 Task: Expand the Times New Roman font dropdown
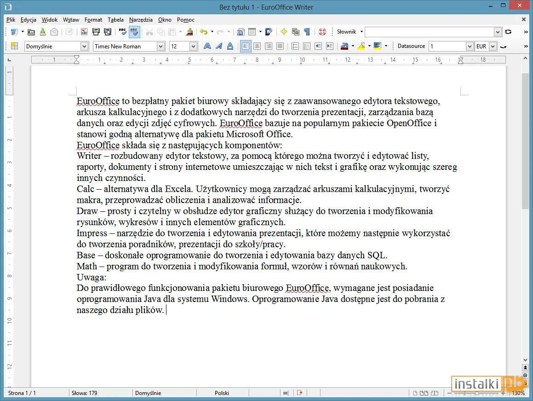161,46
